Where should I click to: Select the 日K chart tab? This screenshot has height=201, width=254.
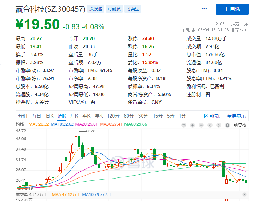(x=49, y=116)
